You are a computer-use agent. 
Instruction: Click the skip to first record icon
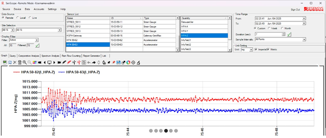pos(40,62)
